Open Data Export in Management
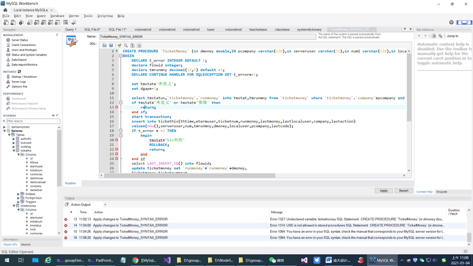This screenshot has width=473, height=266. (19, 60)
